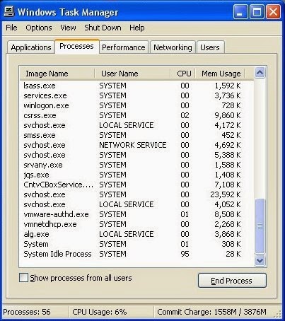Viewport: 285px width, 321px height.
Task: Click the scroll down arrow in the process list
Action: pos(260,260)
